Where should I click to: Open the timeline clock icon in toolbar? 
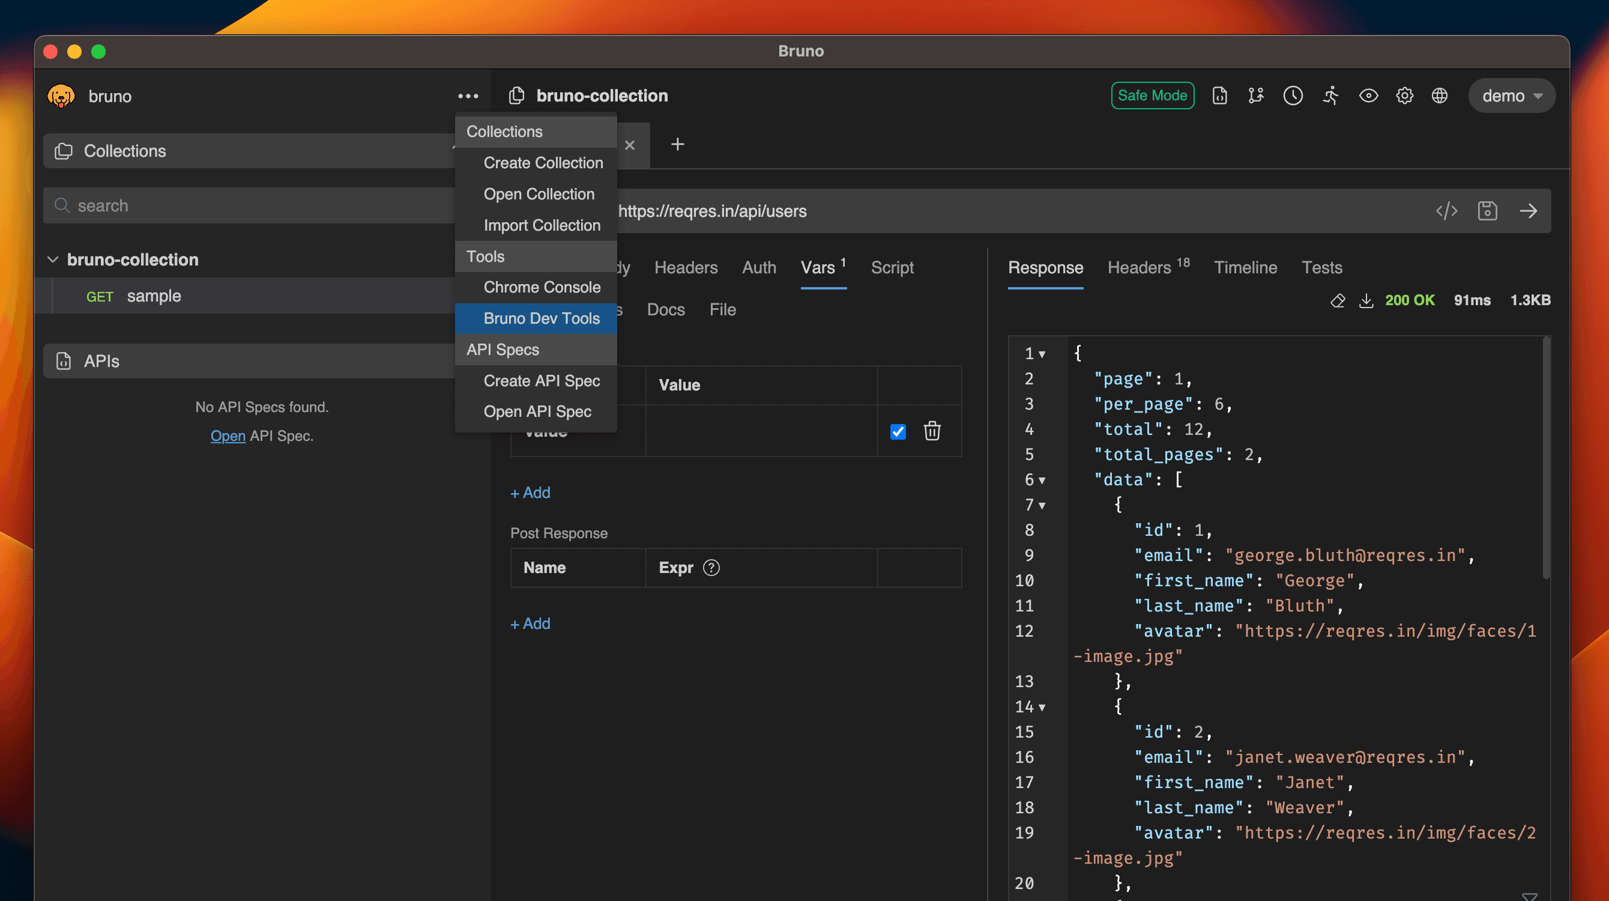1293,96
